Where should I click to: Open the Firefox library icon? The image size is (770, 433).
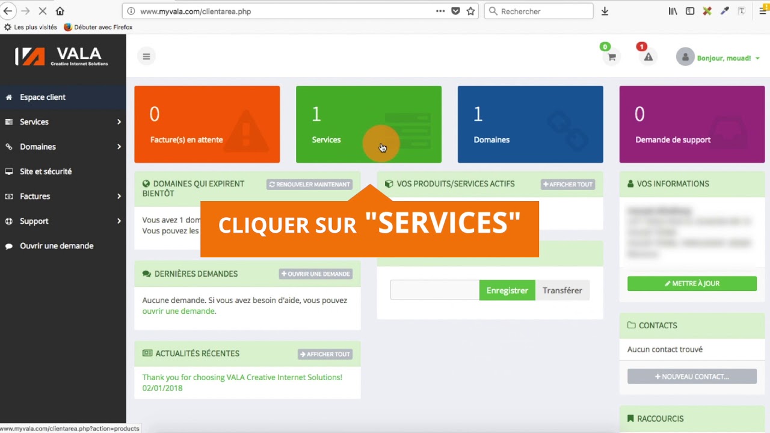coord(673,11)
